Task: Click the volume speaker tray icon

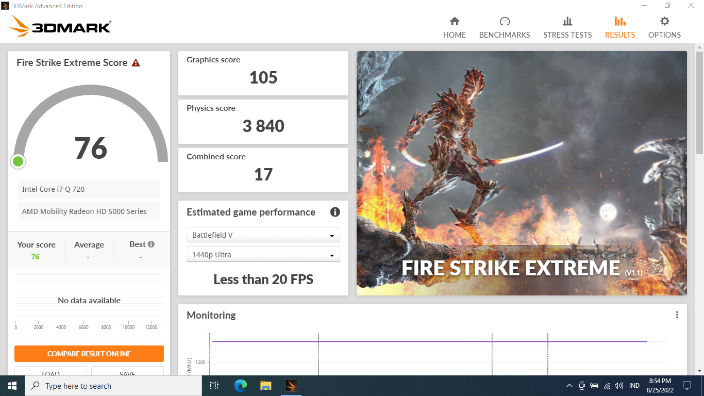Action: [x=619, y=386]
